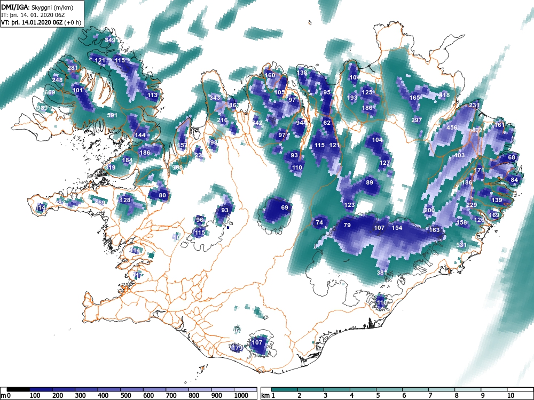Click the 'm 0' label on the metre legend
Image resolution: width=534 pixels, height=400 pixels.
(6, 396)
